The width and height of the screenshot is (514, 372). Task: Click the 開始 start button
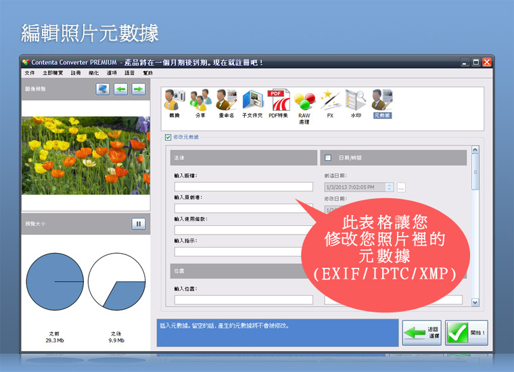pyautogui.click(x=467, y=333)
